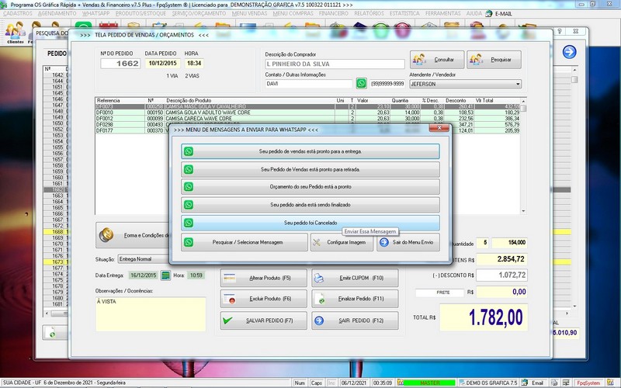This screenshot has width=621, height=388.
Task: Send the 'ainda está sendo finalizado' message
Action: [x=310, y=205]
